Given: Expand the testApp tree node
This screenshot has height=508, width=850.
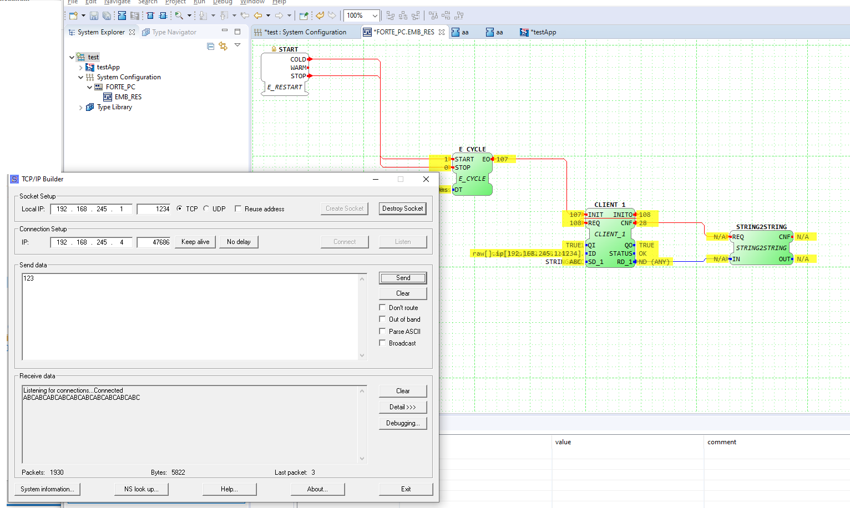Looking at the screenshot, I should [x=80, y=67].
